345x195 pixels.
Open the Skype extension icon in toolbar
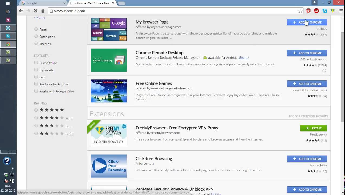point(324,11)
